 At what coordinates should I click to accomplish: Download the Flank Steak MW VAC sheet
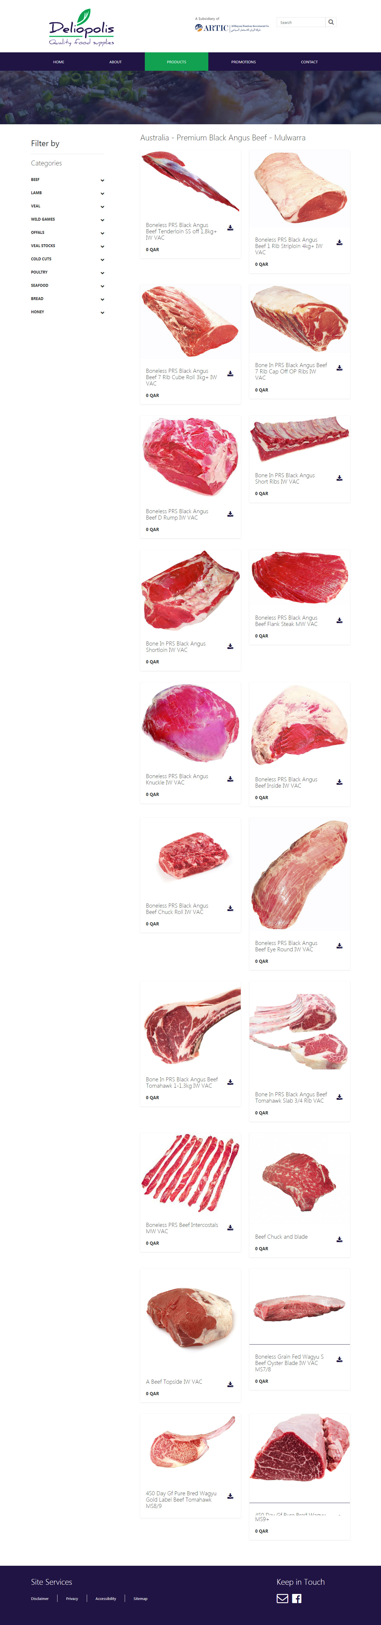point(339,621)
